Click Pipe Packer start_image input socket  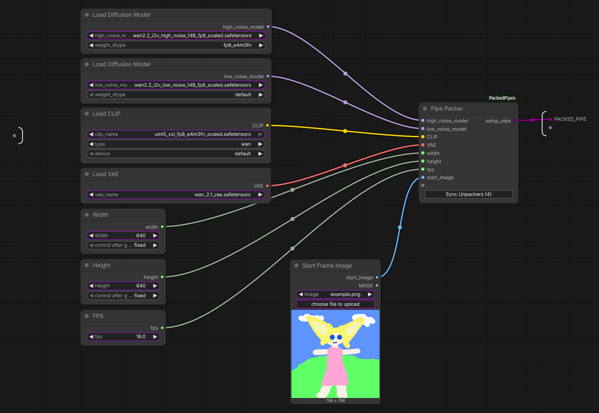pyautogui.click(x=423, y=177)
